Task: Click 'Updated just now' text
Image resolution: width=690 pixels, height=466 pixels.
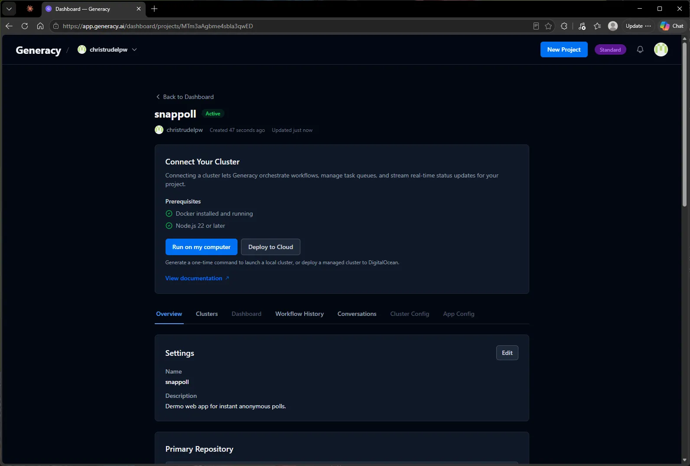Action: point(292,130)
